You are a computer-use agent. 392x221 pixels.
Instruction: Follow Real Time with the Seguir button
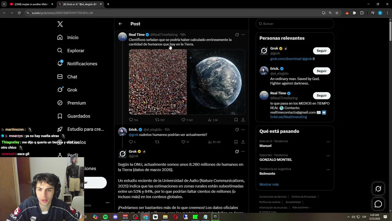coord(322,95)
